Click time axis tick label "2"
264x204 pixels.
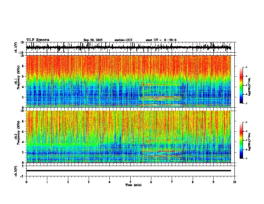click(68, 182)
